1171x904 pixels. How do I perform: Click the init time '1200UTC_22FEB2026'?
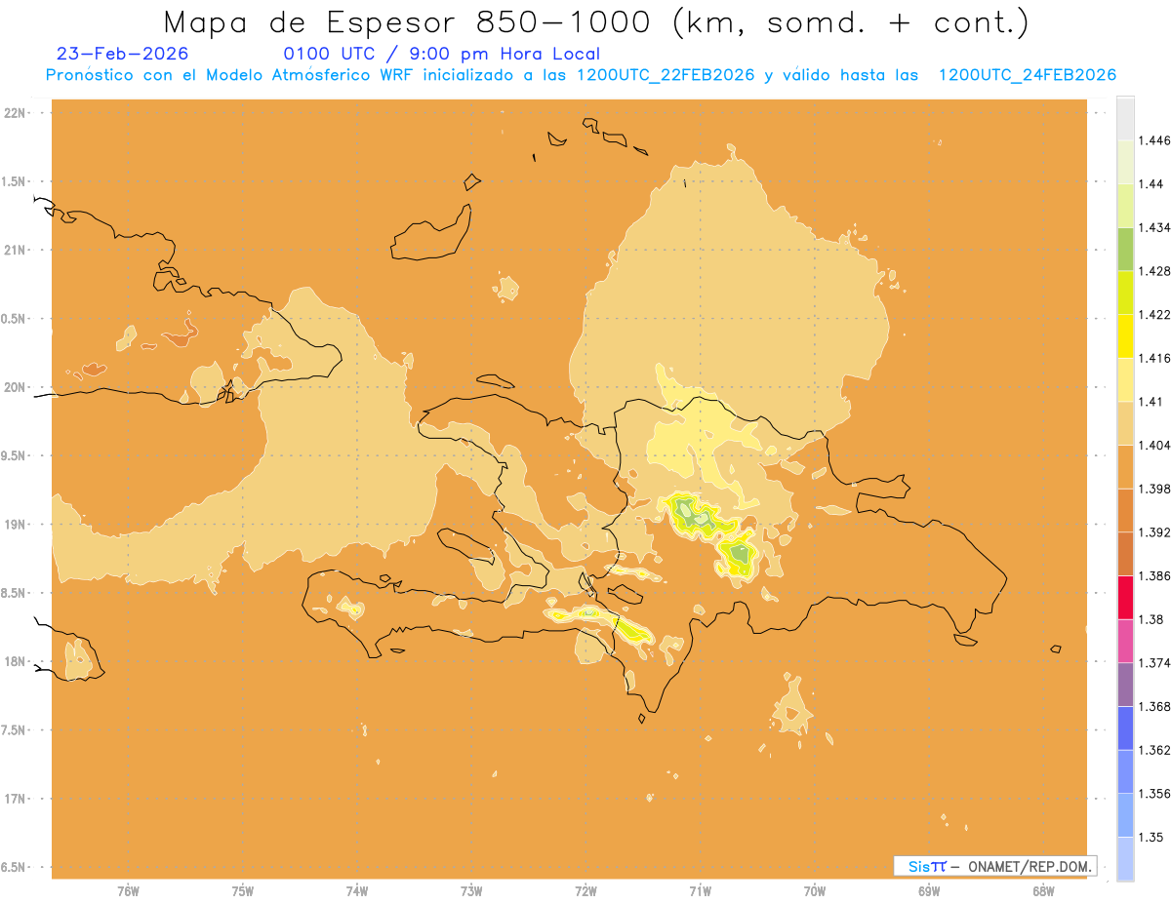click(666, 75)
